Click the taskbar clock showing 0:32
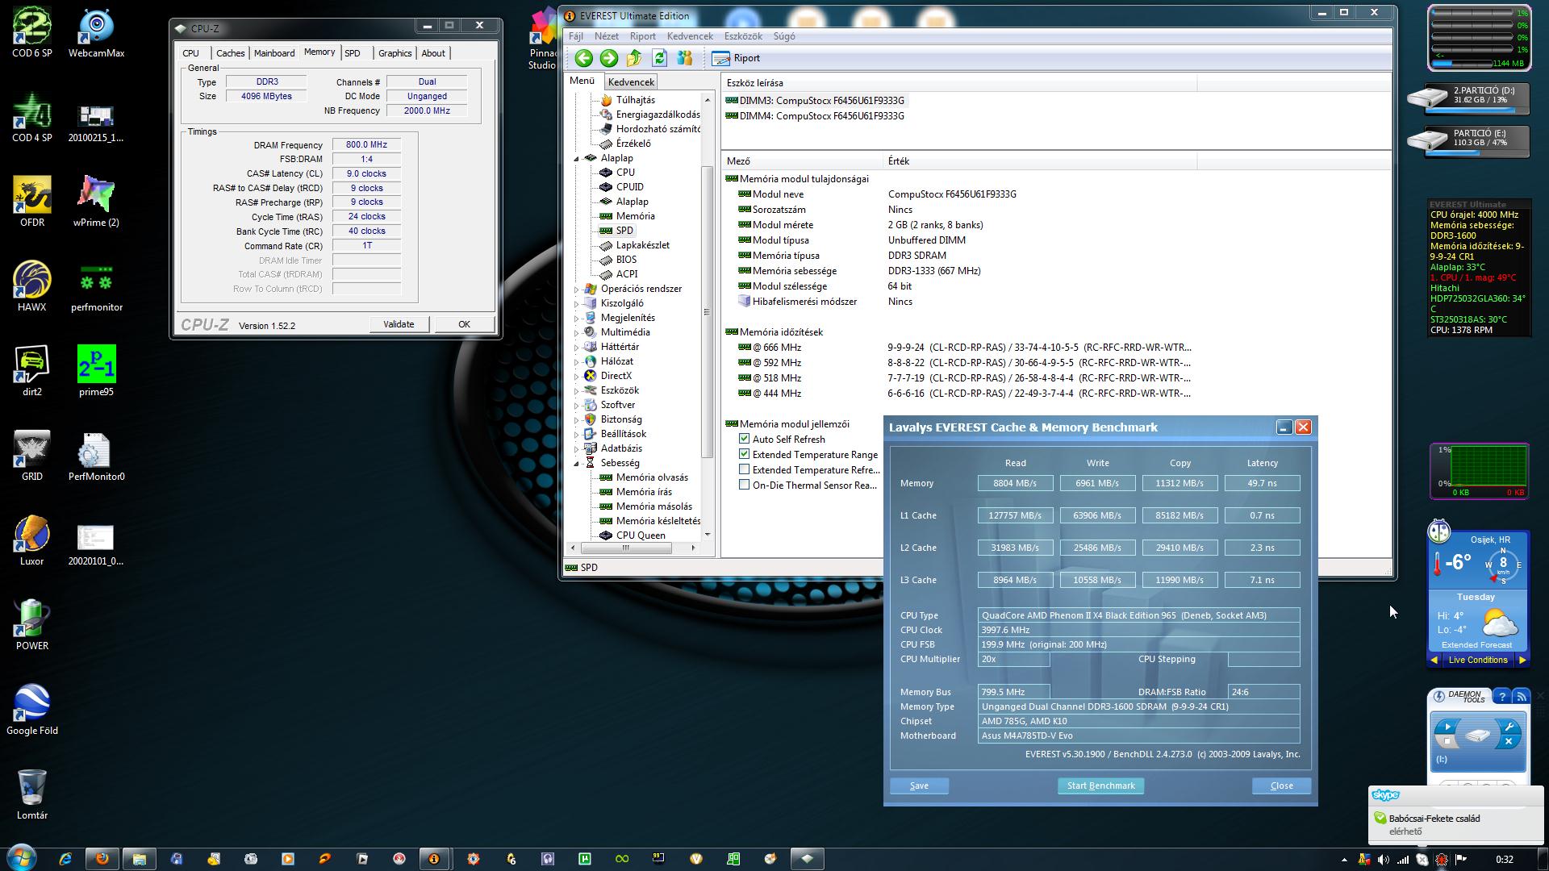The width and height of the screenshot is (1549, 871). [x=1504, y=860]
